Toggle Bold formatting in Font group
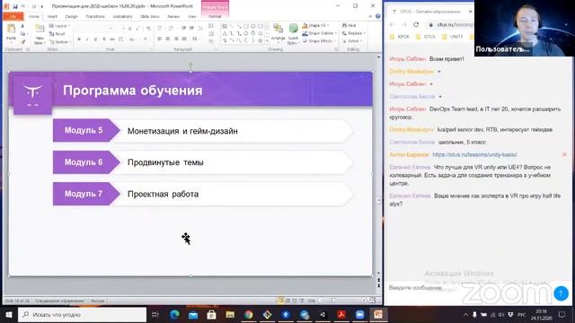Image resolution: width=575 pixels, height=323 pixels. [79, 39]
